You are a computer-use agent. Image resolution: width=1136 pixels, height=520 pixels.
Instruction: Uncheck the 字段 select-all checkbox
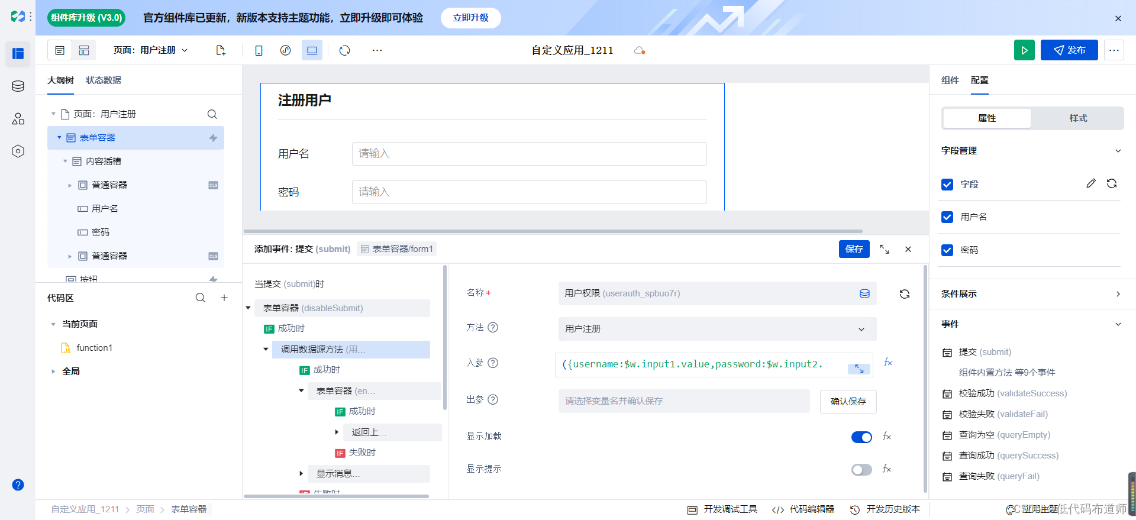click(x=947, y=185)
